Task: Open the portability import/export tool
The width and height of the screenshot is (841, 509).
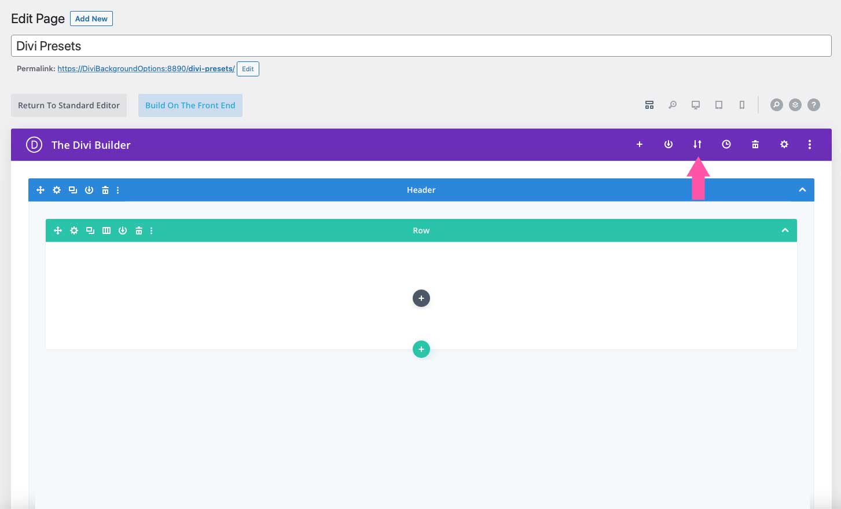Action: (697, 144)
